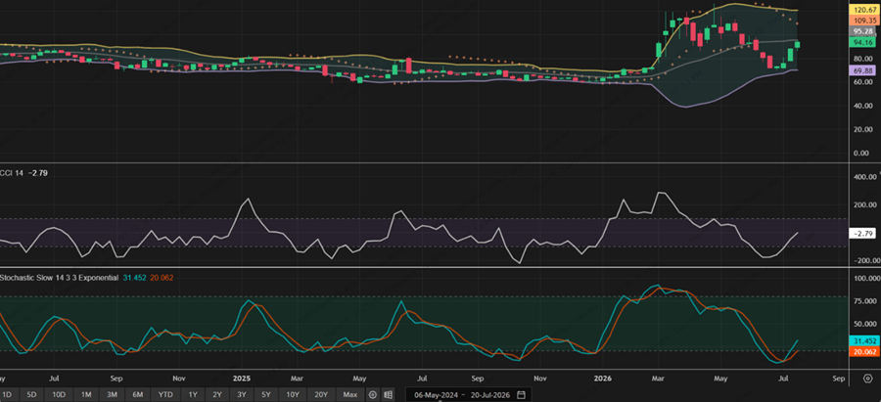Select the 5Y time range
The width and height of the screenshot is (881, 402).
(265, 395)
